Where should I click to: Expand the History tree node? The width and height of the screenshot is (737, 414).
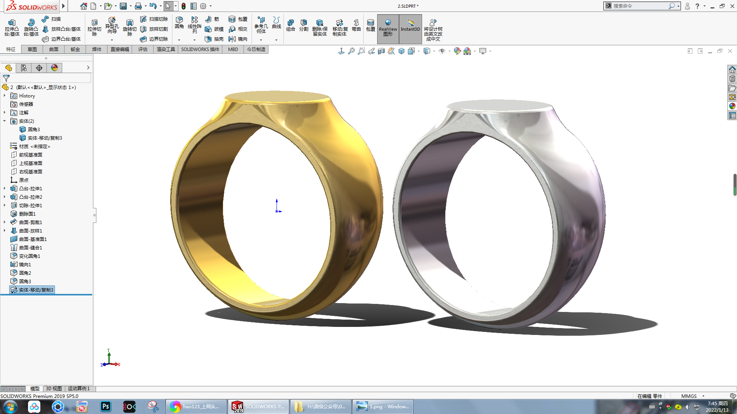pos(5,96)
